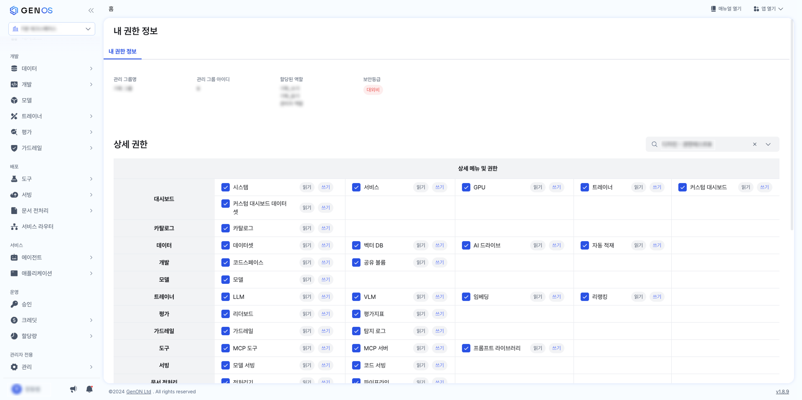Screen dimensions: 802x400
Task: Collapse the sidebar with double-chevron icon
Action: (x=91, y=10)
